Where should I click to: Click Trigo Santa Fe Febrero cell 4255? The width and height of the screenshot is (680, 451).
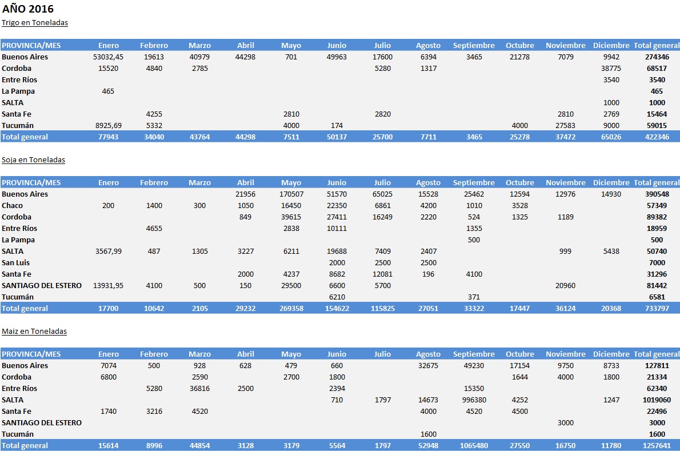[154, 114]
